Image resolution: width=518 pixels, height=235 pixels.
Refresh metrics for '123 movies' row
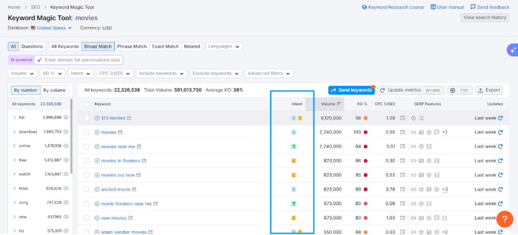point(500,118)
